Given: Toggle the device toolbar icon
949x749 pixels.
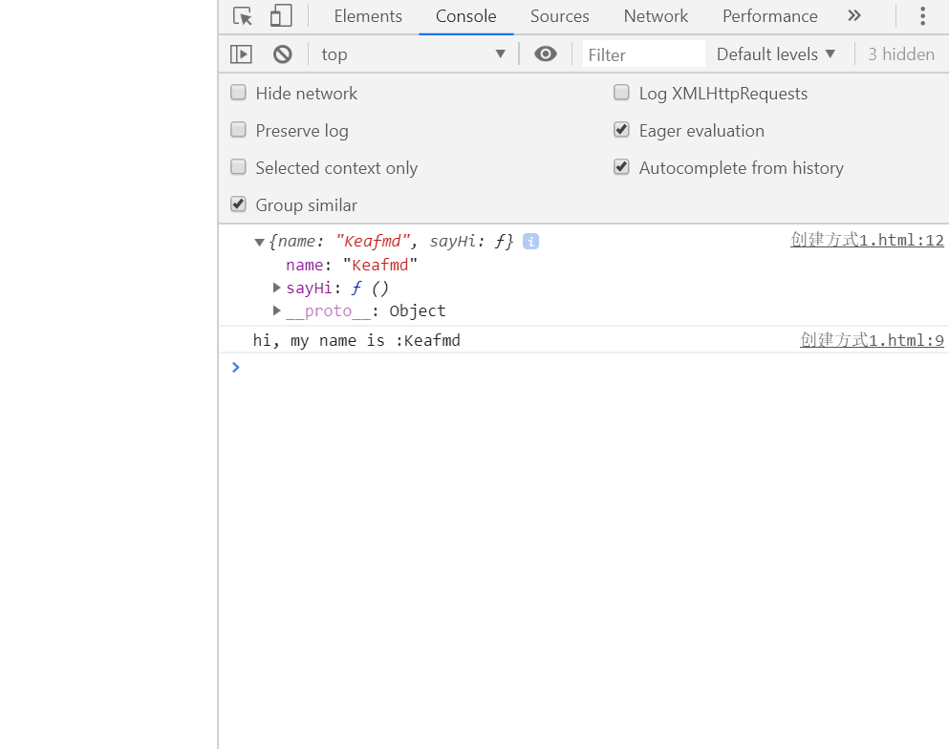Looking at the screenshot, I should tap(281, 15).
